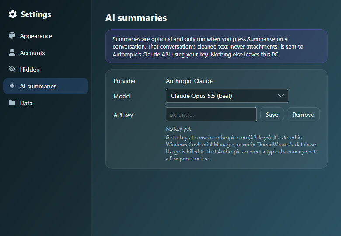Open the Claude Opus 5.5 model dropdown
The width and height of the screenshot is (341, 236).
(227, 96)
